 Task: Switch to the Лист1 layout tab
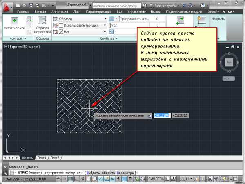point(41,157)
